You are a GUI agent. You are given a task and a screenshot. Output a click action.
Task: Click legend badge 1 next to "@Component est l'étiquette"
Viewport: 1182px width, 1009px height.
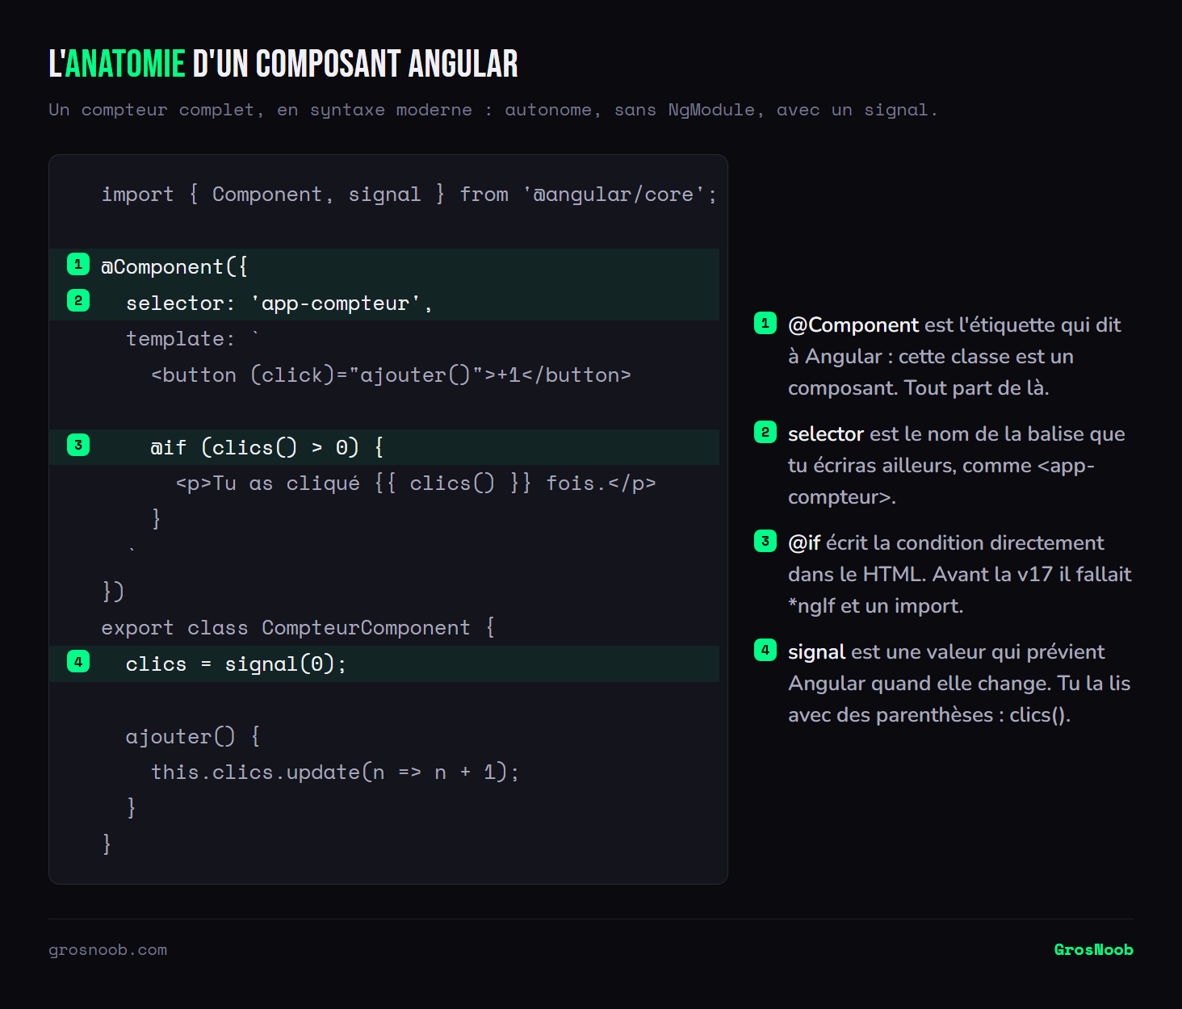[x=765, y=323]
